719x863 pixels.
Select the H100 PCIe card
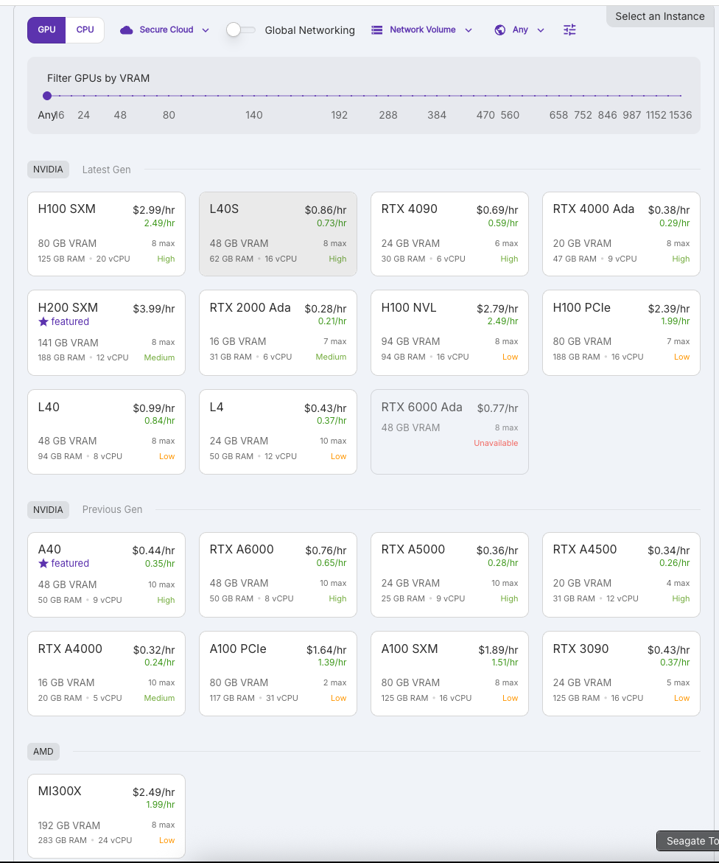point(621,333)
